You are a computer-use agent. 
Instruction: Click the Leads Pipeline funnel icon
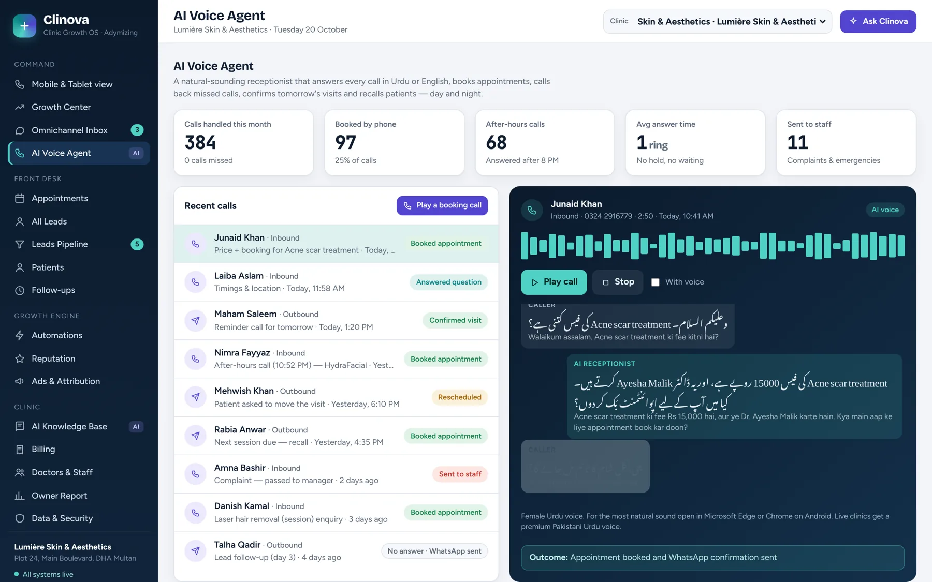pyautogui.click(x=20, y=244)
